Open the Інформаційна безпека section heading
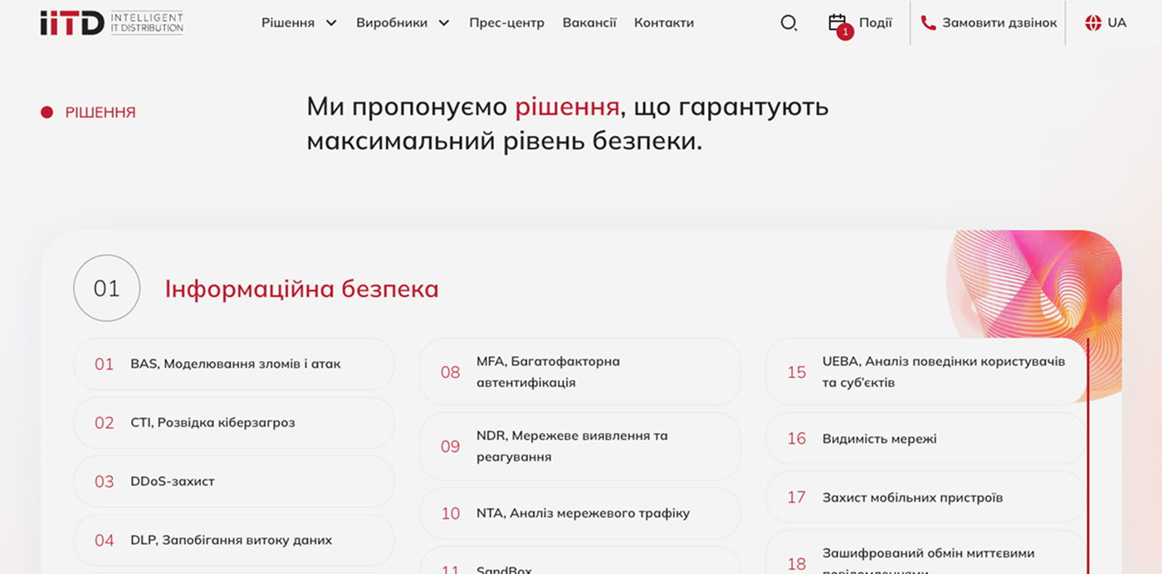The width and height of the screenshot is (1162, 574). click(x=301, y=289)
